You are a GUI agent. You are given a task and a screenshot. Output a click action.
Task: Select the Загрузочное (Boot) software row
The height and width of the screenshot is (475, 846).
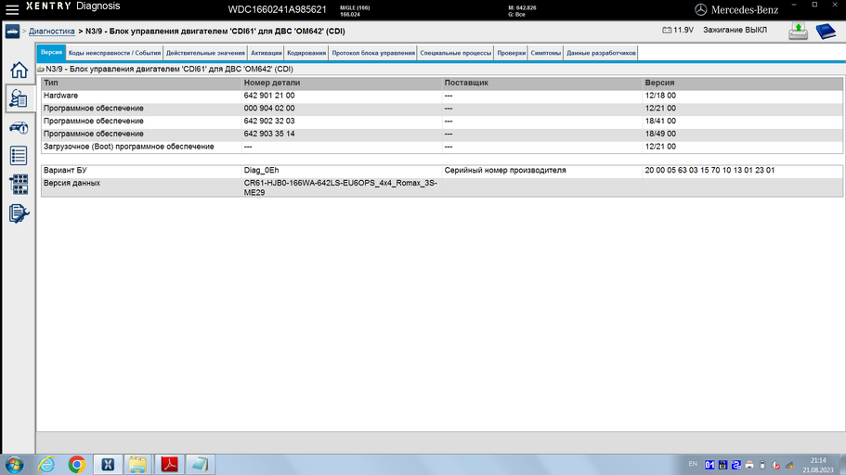442,147
